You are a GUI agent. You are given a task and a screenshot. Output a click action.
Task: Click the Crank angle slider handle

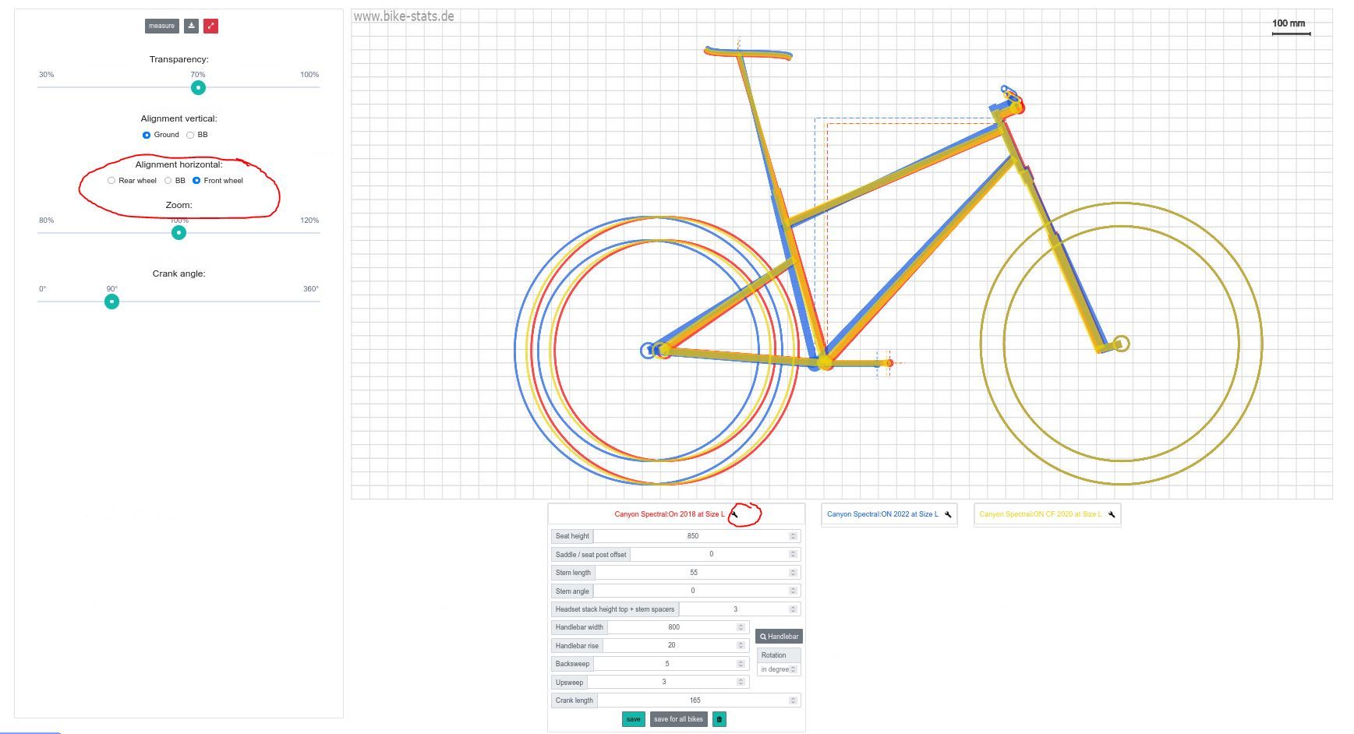111,302
